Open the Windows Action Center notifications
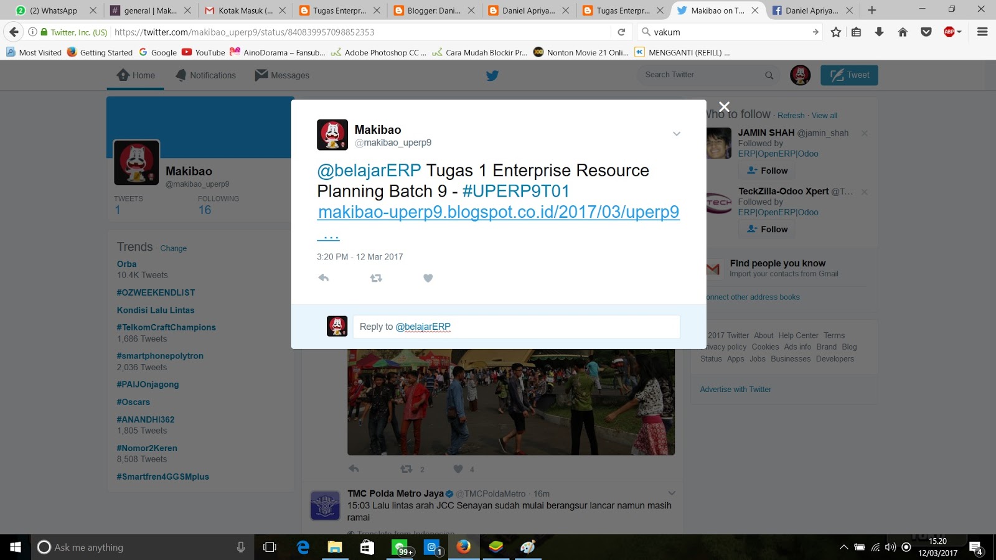Screen dimensions: 996x560 976,548
